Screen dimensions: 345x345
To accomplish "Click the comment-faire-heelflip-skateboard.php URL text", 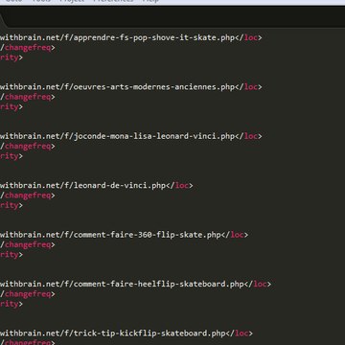I will [122, 284].
